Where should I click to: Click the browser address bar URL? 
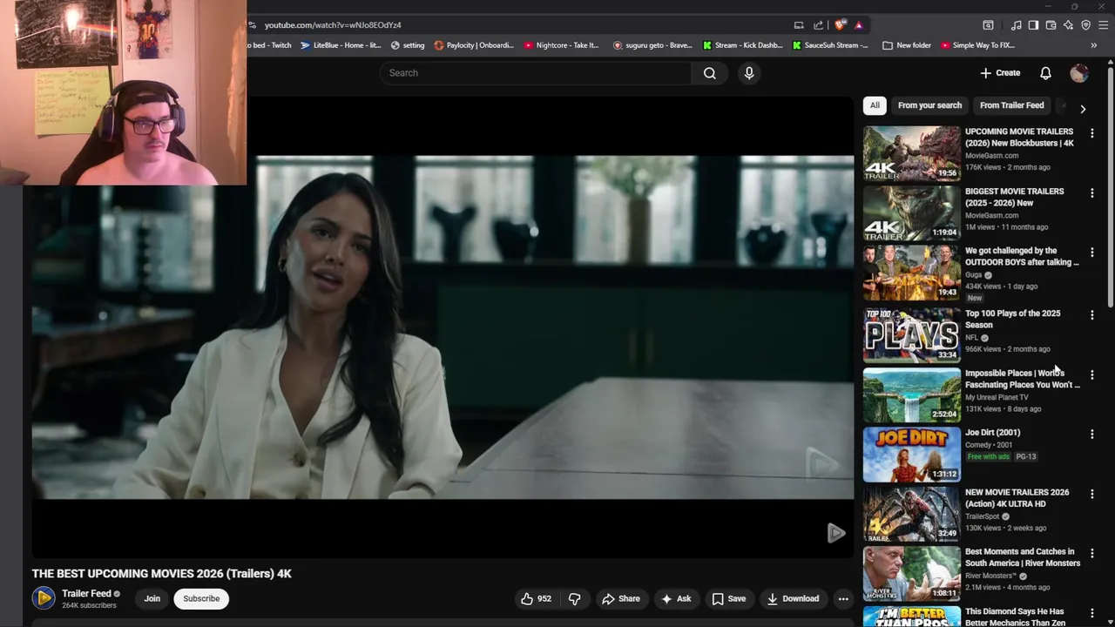[x=333, y=25]
